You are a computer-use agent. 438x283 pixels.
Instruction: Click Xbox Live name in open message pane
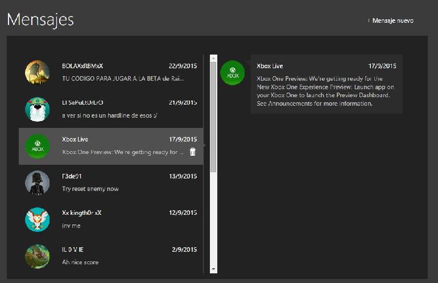(270, 66)
